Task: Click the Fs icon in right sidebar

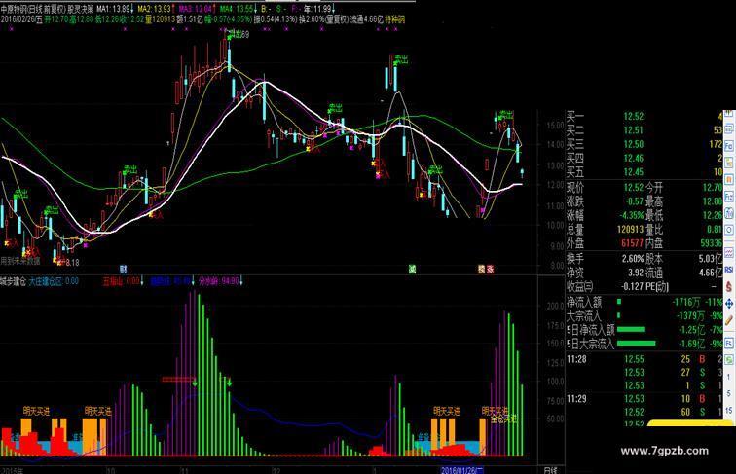Action: [729, 343]
